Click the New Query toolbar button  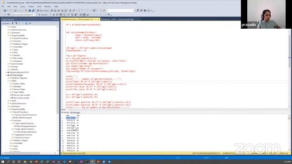(x=42, y=10)
